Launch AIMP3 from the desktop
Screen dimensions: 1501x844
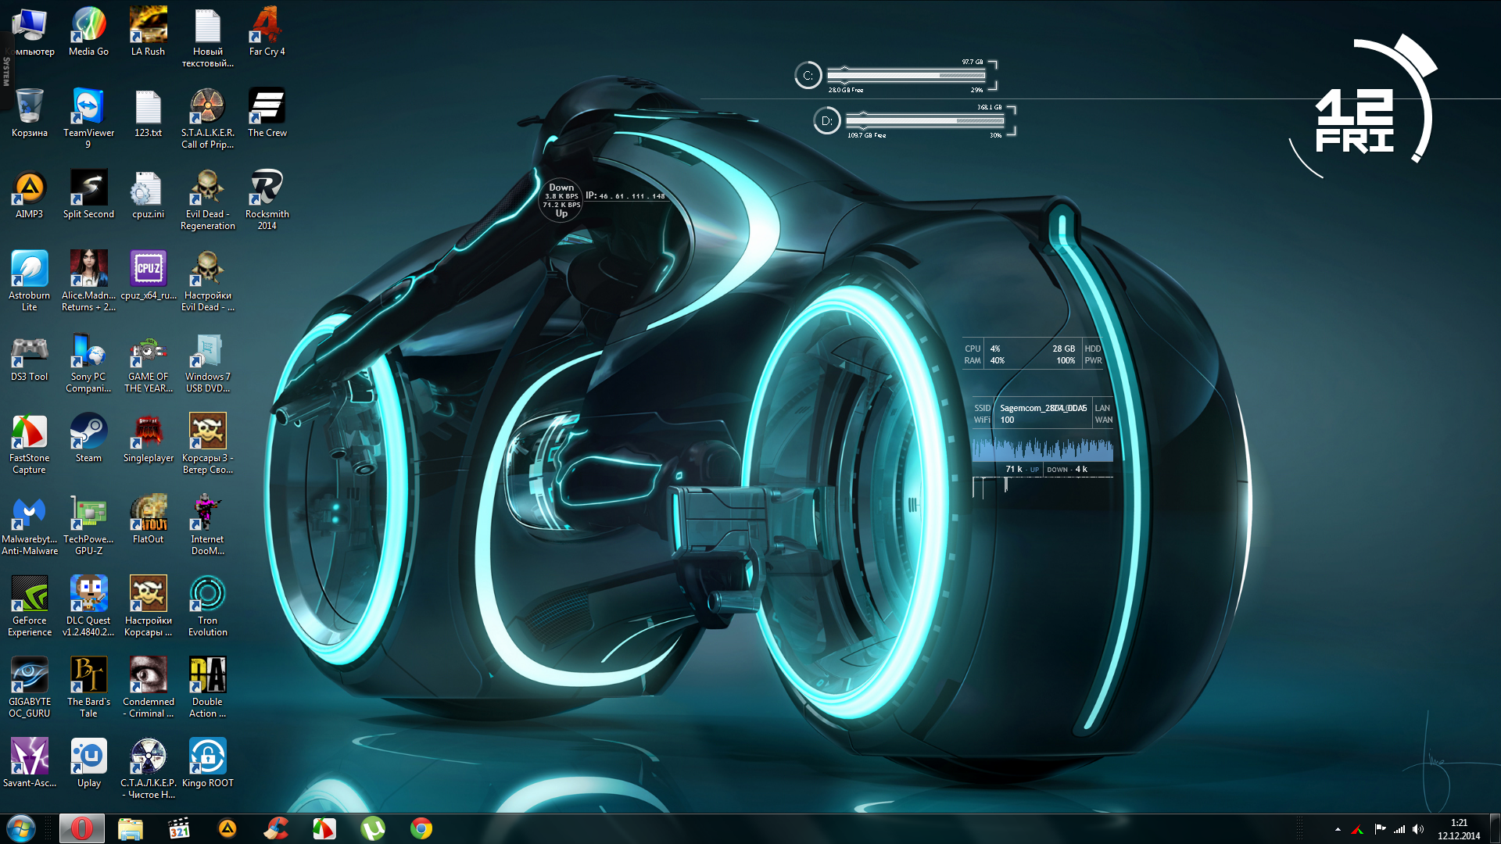coord(29,195)
